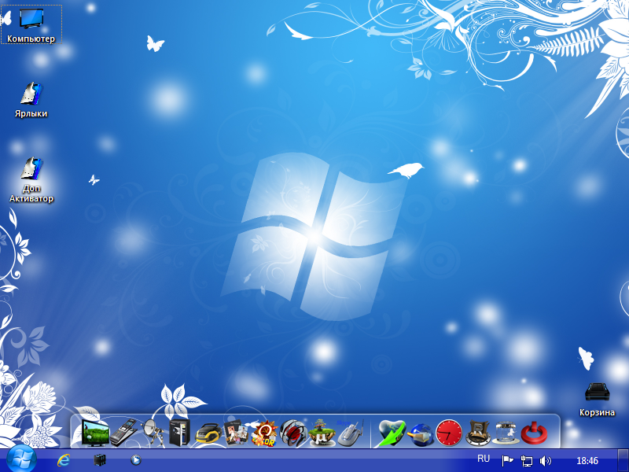
Task: Open the Компьютер desktop icon
Action: pyautogui.click(x=31, y=20)
